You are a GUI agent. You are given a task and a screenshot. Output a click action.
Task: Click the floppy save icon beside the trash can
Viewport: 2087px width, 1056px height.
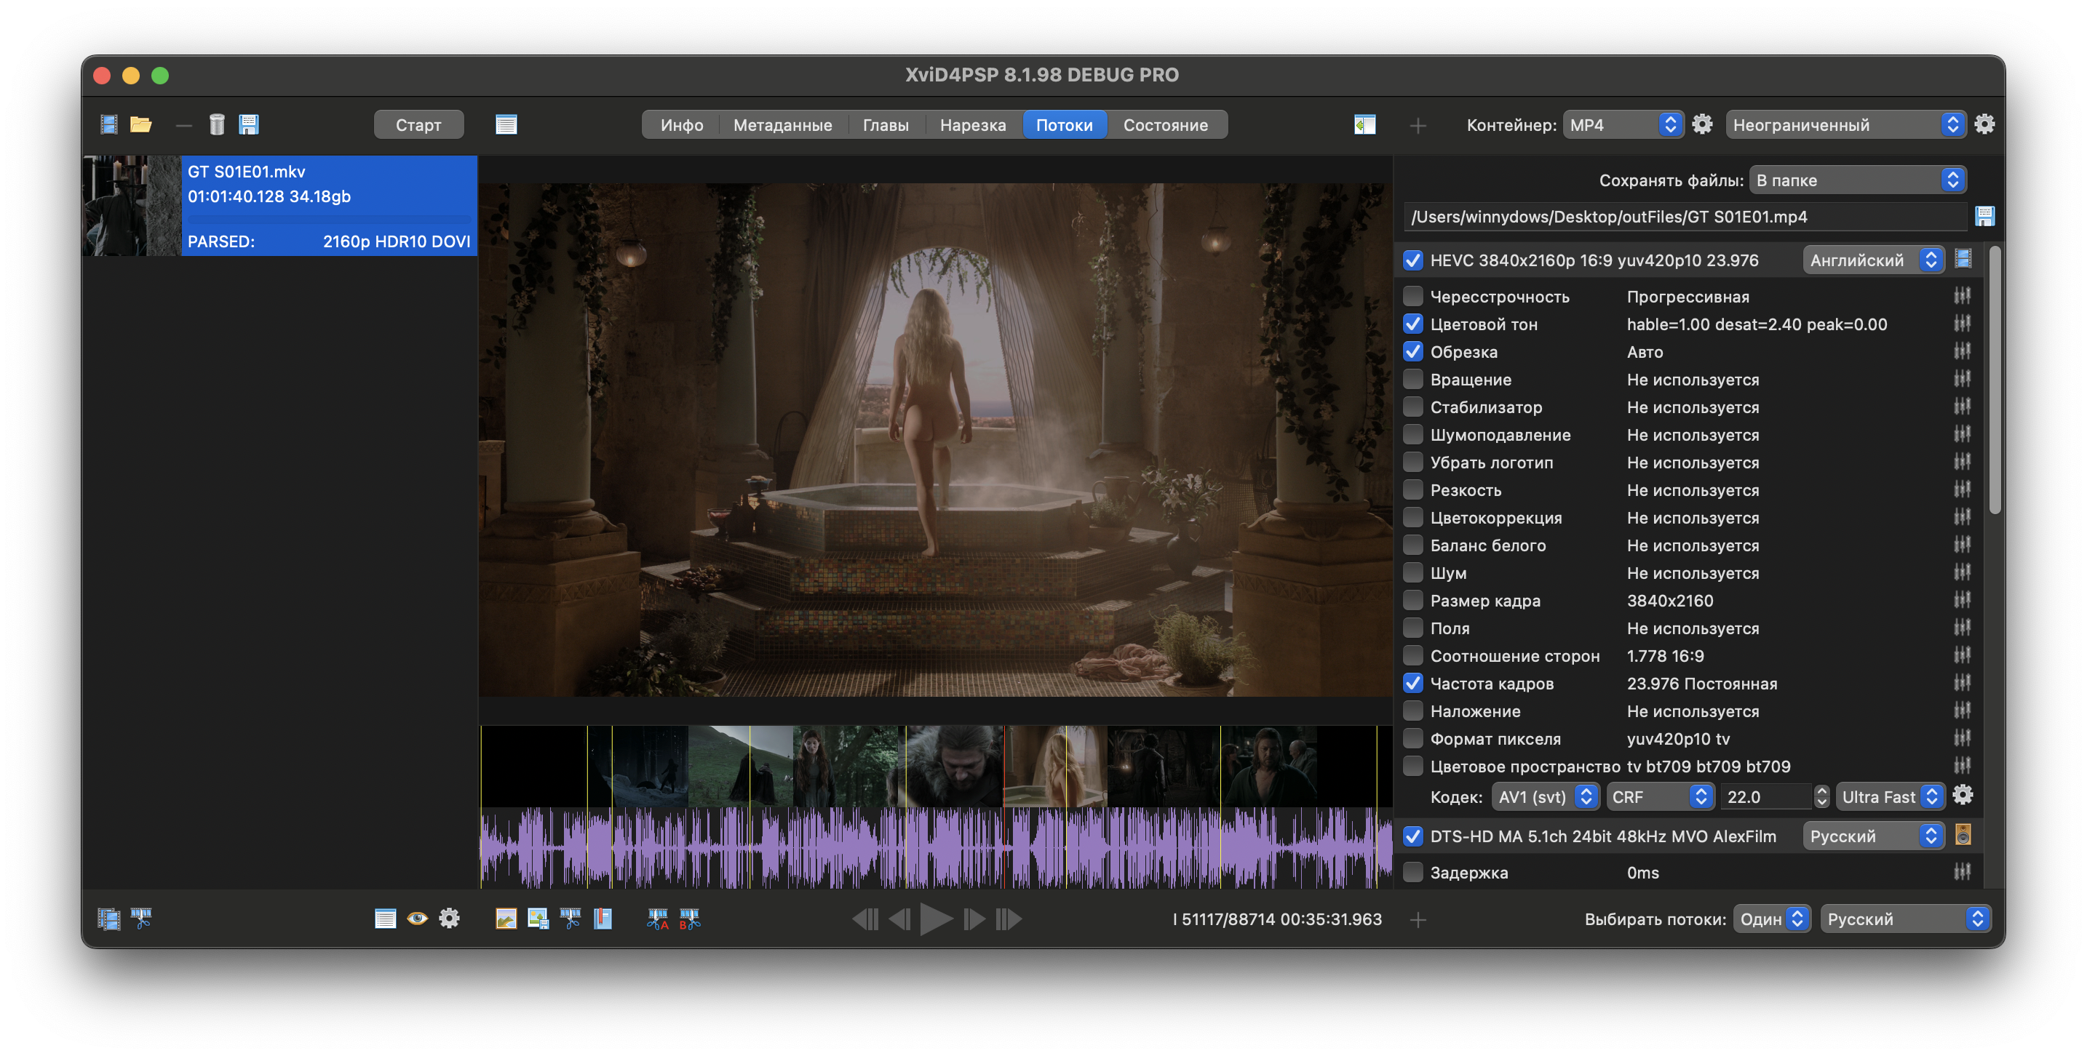pyautogui.click(x=249, y=124)
